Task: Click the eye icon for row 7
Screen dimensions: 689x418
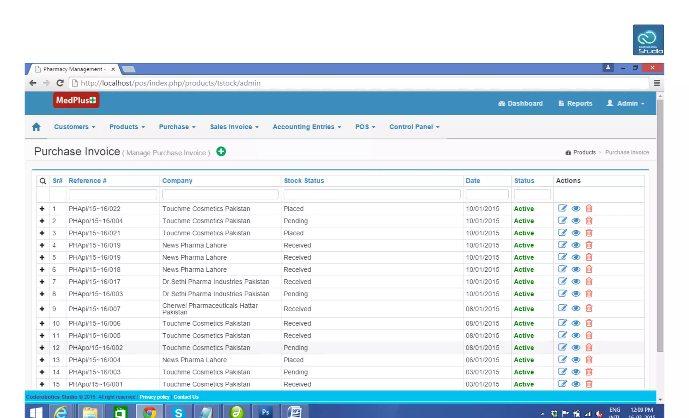Action: (x=576, y=282)
